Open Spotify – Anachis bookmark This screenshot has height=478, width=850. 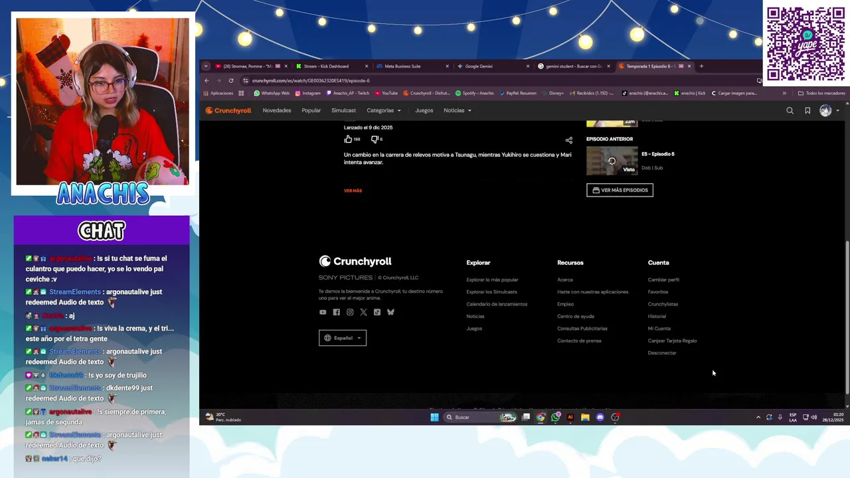(474, 93)
